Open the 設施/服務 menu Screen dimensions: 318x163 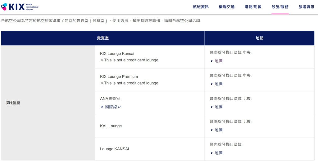(x=280, y=7)
